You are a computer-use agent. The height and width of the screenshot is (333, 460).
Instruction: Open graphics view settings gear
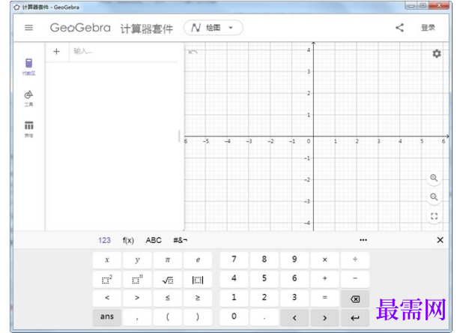437,54
